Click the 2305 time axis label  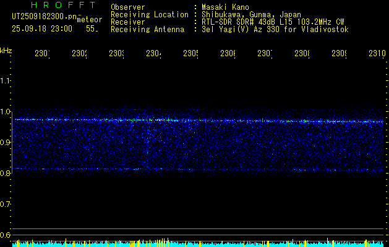[190, 53]
